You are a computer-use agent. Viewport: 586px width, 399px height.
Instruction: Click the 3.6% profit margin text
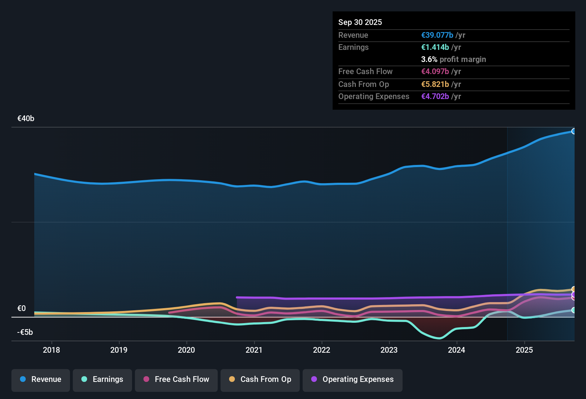point(453,59)
